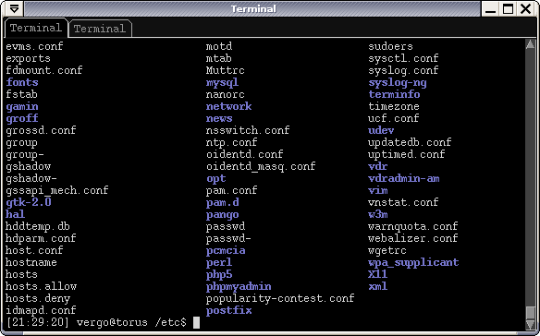Click the Terminal title bar
Screen dimensions: 540x336
(252, 8)
